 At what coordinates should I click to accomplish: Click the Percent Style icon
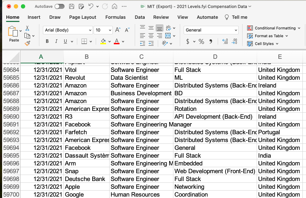click(x=201, y=41)
